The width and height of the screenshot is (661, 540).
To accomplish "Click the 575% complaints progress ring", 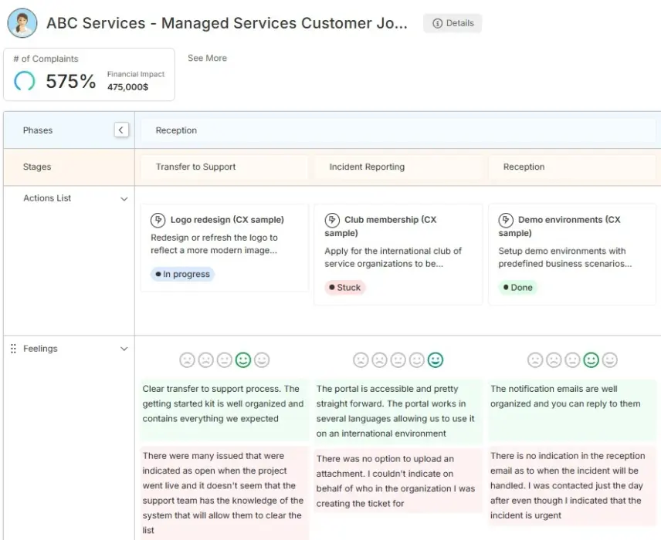I will tap(24, 79).
